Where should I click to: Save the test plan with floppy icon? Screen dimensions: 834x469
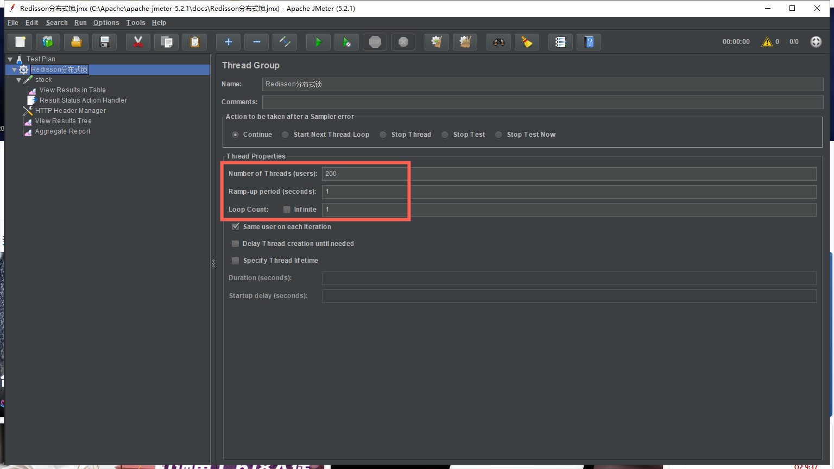(x=105, y=42)
